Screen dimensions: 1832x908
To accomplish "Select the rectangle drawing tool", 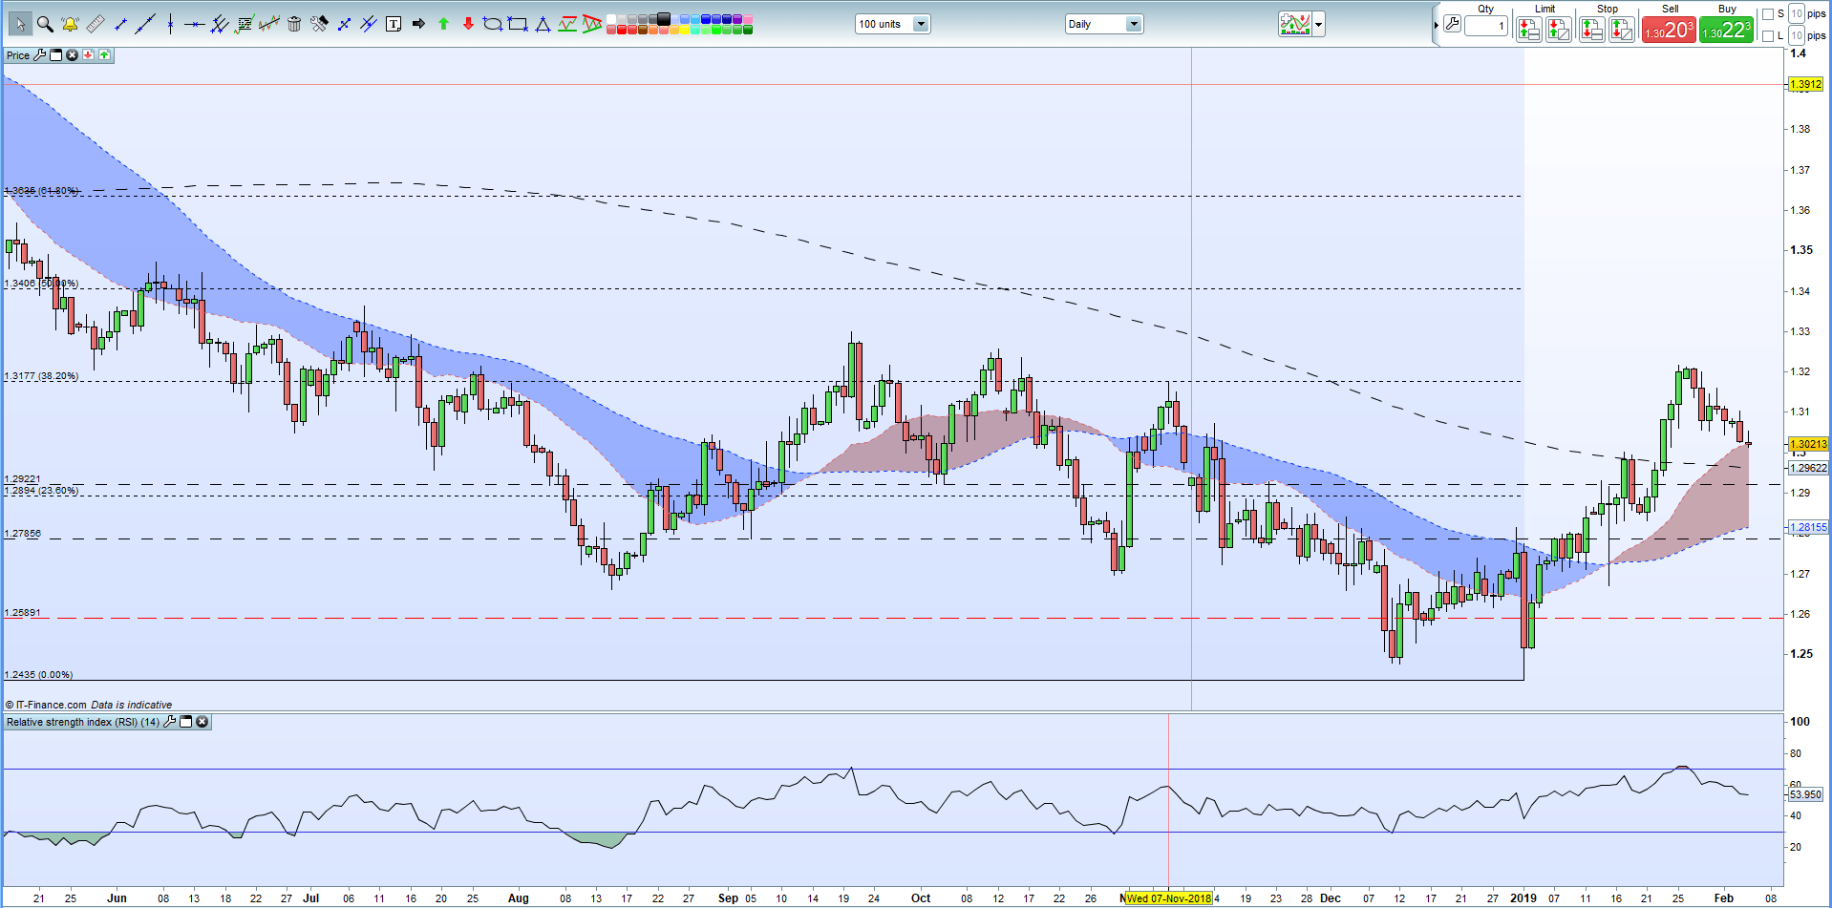I will pyautogui.click(x=518, y=24).
